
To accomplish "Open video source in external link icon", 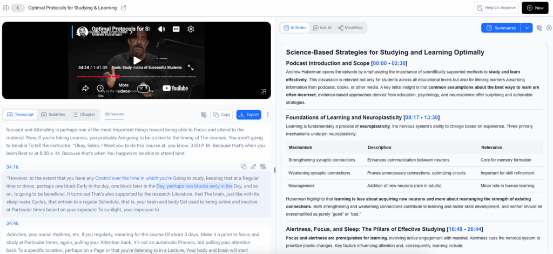I will (x=124, y=8).
